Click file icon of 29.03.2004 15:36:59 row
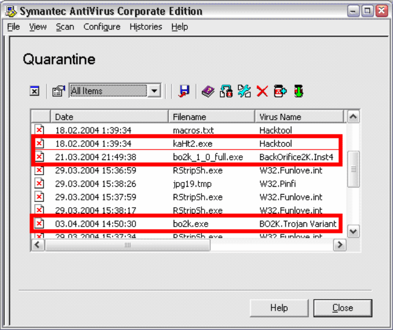The height and width of the screenshot is (330, 393). point(39,170)
